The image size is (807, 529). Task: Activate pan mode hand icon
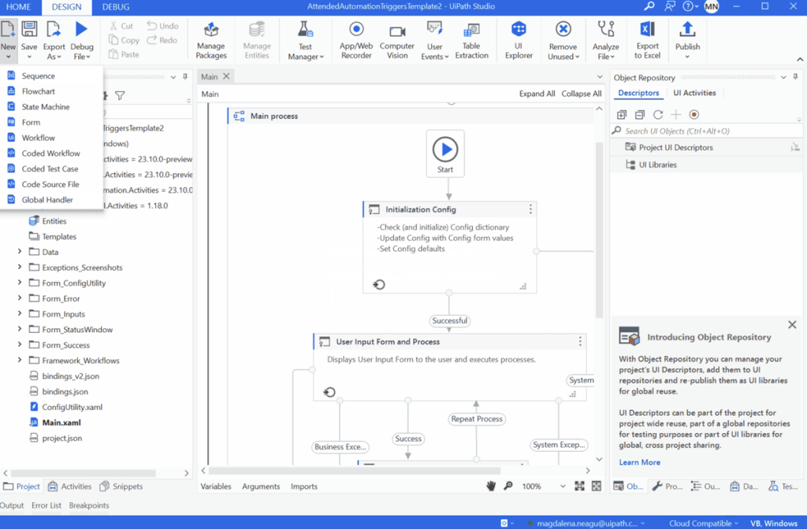491,486
